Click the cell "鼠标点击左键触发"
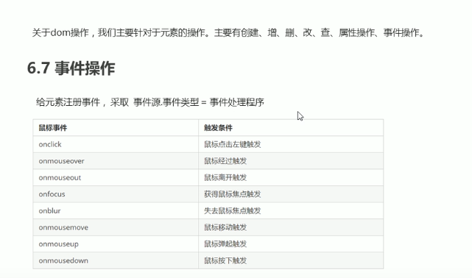This screenshot has width=472, height=278. click(291, 144)
